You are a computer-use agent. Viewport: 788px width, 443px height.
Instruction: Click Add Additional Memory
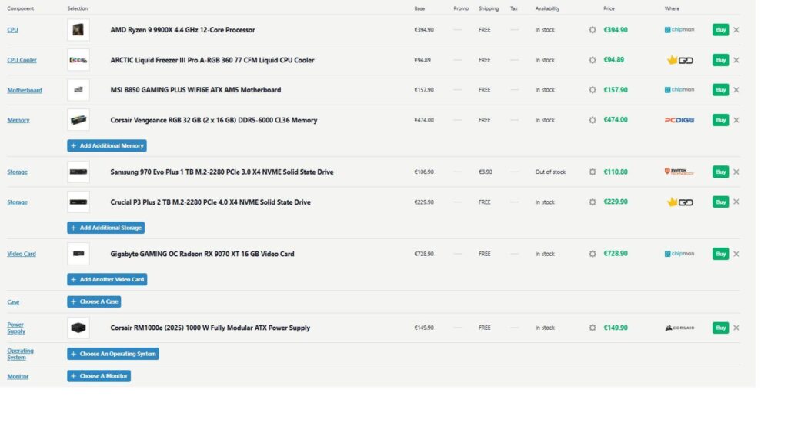point(106,145)
